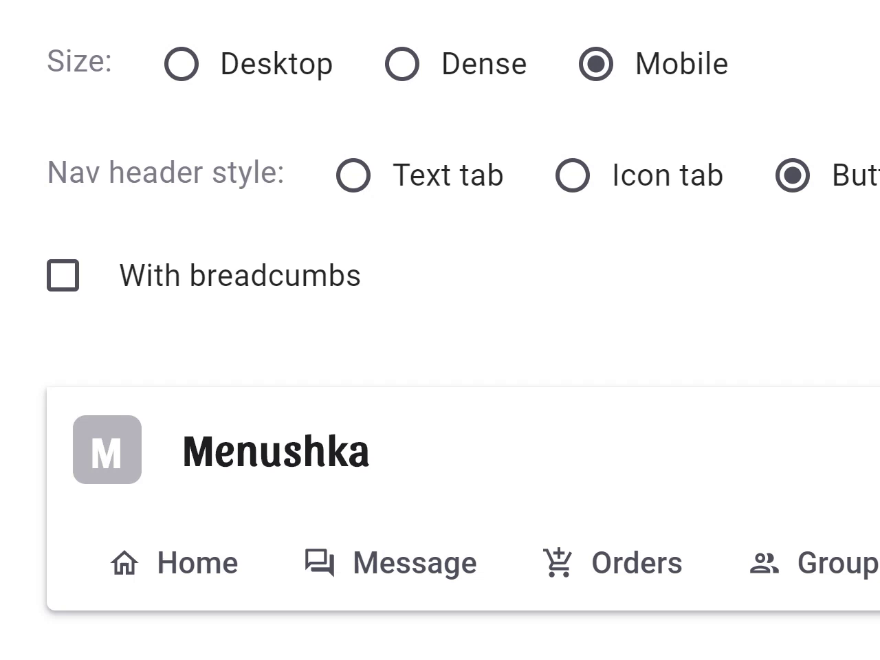The height and width of the screenshot is (660, 880).
Task: Choose the Icon tab header style
Action: click(x=573, y=175)
